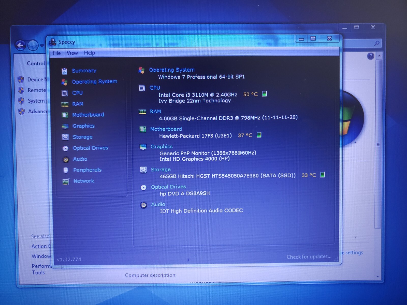Open the File menu

coord(56,53)
